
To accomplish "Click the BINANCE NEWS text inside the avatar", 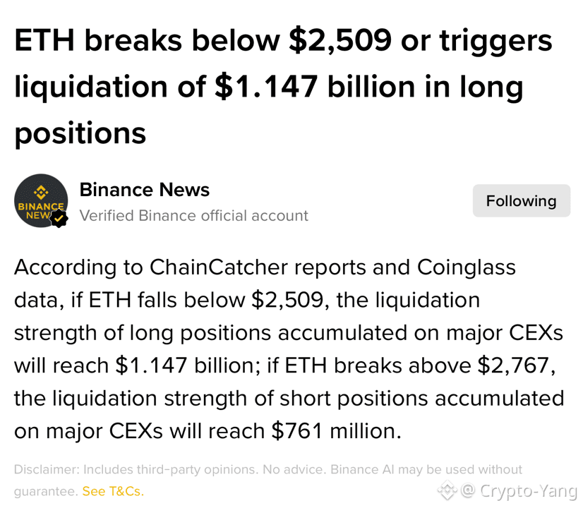I will [x=41, y=211].
